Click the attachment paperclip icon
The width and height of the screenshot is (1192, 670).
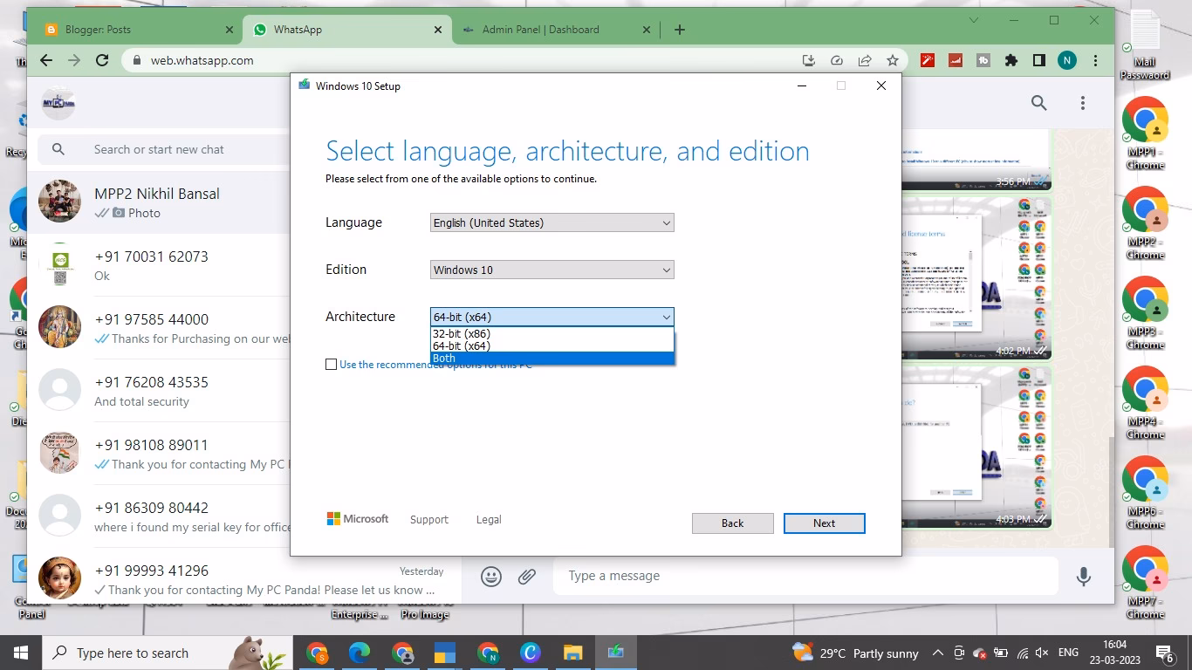pos(527,576)
